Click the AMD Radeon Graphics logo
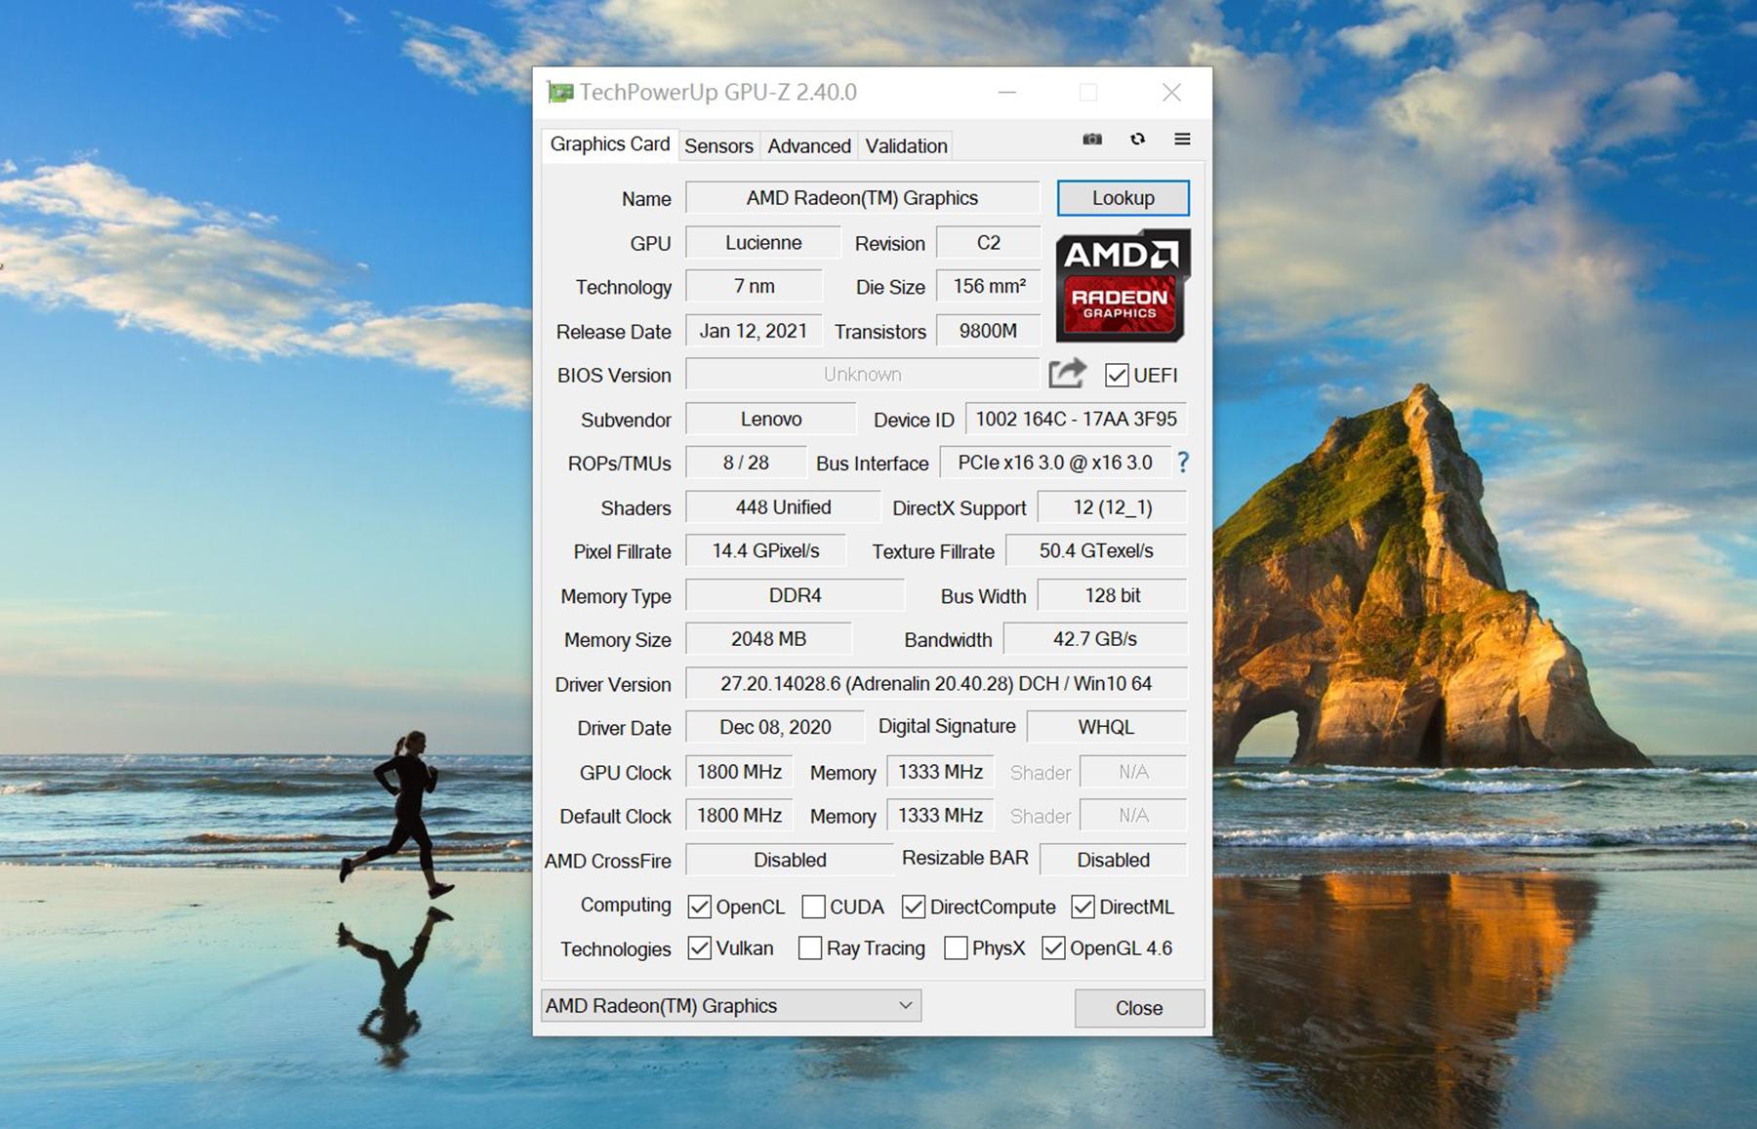1757x1129 pixels. pyautogui.click(x=1123, y=285)
